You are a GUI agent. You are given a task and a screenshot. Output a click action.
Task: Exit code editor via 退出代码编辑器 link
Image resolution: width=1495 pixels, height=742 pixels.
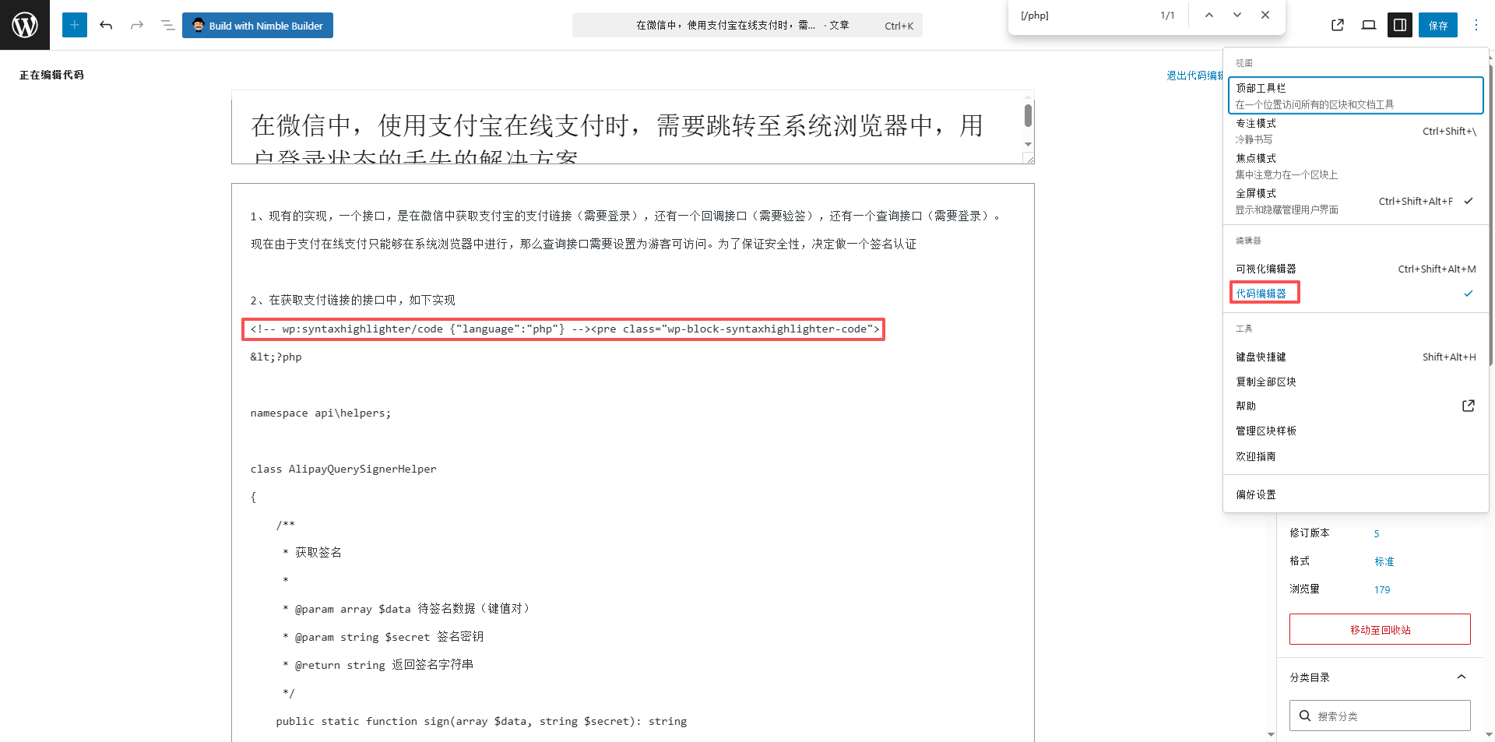(1194, 76)
